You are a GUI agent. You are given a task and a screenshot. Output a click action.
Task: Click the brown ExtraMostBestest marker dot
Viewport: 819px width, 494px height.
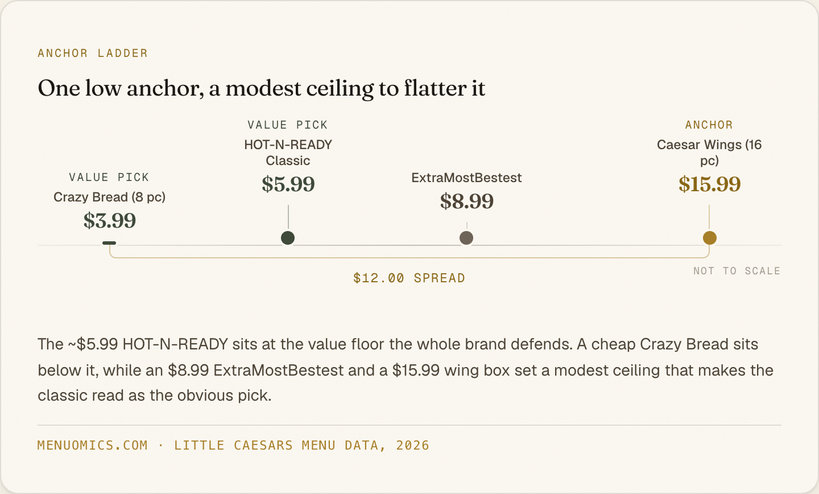coord(466,238)
